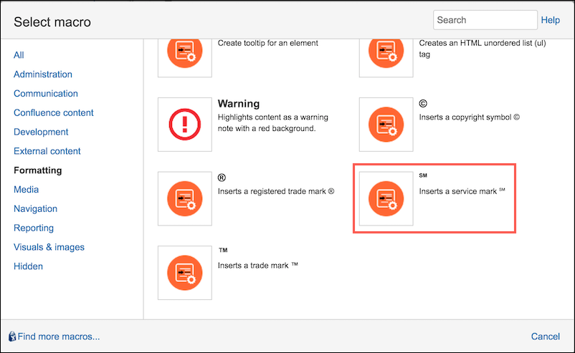Open External content category
575x353 pixels.
pos(47,151)
